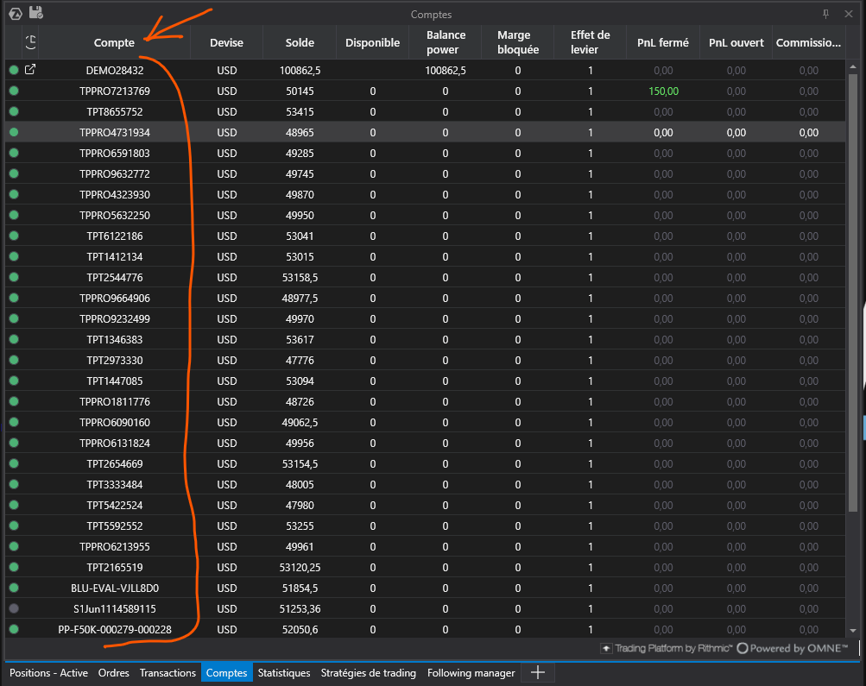The height and width of the screenshot is (686, 866).
Task: Select account TPPRO1811776
Action: point(426,401)
